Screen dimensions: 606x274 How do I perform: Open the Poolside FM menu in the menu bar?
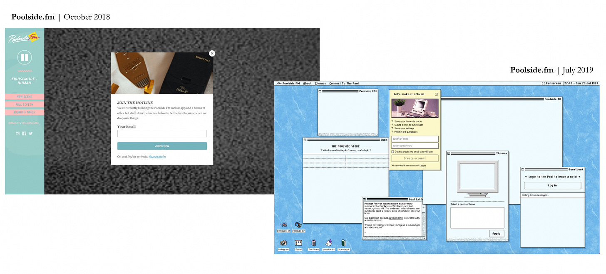(288, 84)
